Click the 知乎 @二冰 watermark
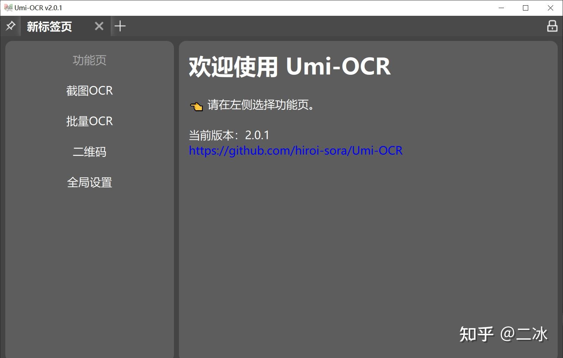Screen dimensions: 563x358 [503, 334]
